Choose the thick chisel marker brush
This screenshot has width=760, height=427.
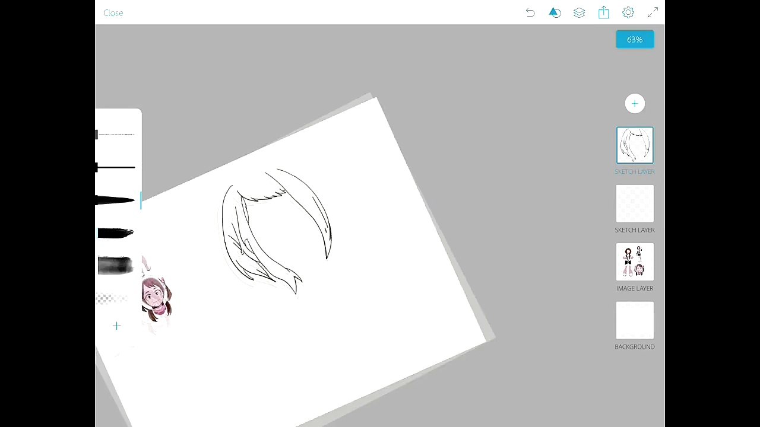[116, 233]
